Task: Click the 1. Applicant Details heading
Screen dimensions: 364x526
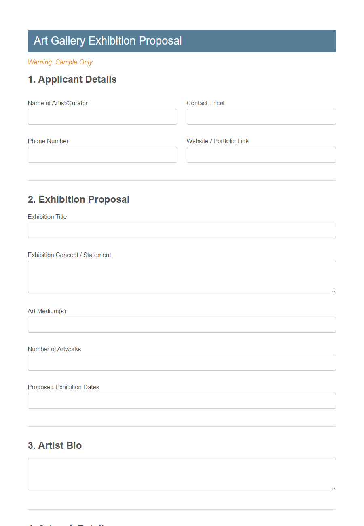Action: click(72, 79)
